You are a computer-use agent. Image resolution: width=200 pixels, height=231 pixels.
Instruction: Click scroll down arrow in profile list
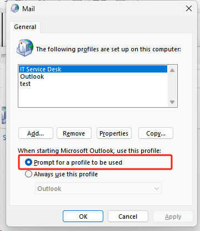pyautogui.click(x=172, y=102)
